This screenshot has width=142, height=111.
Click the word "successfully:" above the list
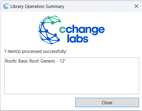55,51
